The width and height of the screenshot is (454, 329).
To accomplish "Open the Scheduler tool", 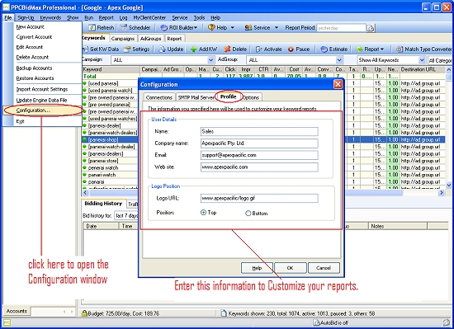I will [x=135, y=28].
